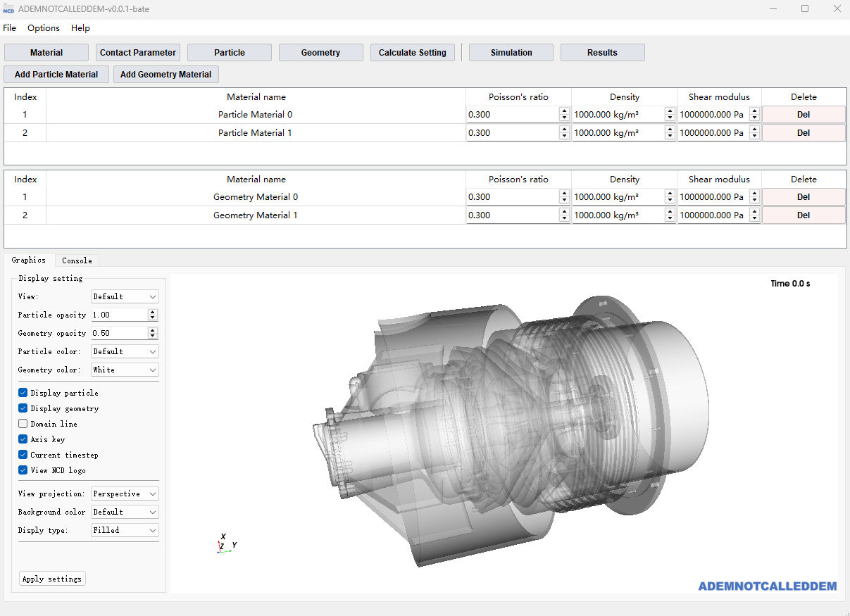Viewport: 850px width, 616px height.
Task: Open the Particle section
Action: point(229,52)
